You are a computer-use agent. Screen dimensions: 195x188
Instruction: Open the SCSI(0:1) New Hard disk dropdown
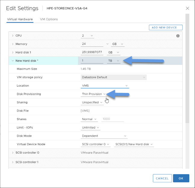(134, 144)
